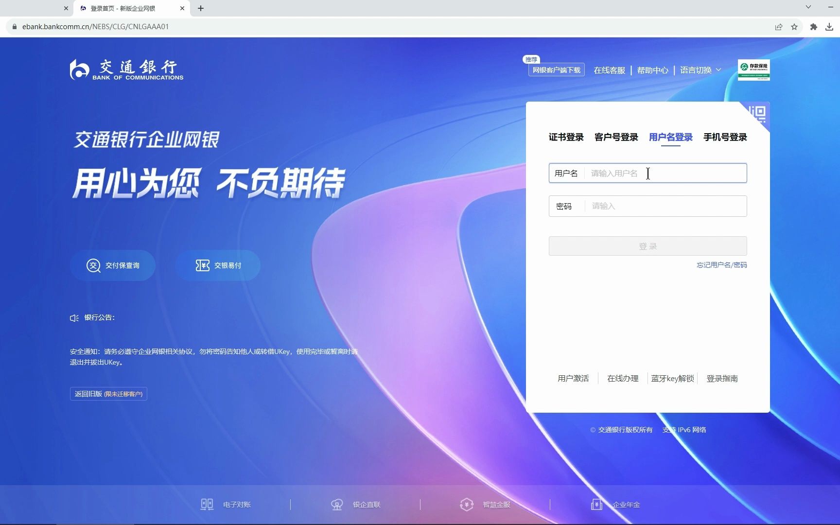Screen dimensions: 840x525
Task: Click 网银客户端下载 button
Action: (x=556, y=70)
